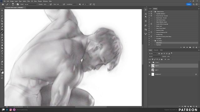Open the search icon at top right
200x112 pixels.
193,4
